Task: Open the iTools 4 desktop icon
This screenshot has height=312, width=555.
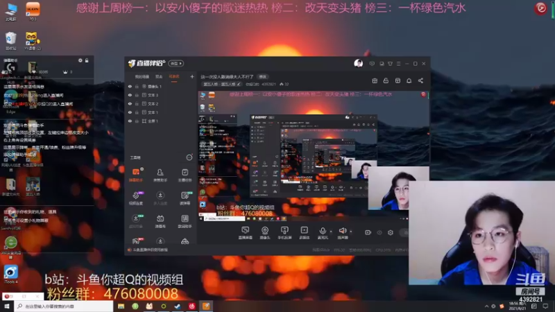Action: pos(10,275)
